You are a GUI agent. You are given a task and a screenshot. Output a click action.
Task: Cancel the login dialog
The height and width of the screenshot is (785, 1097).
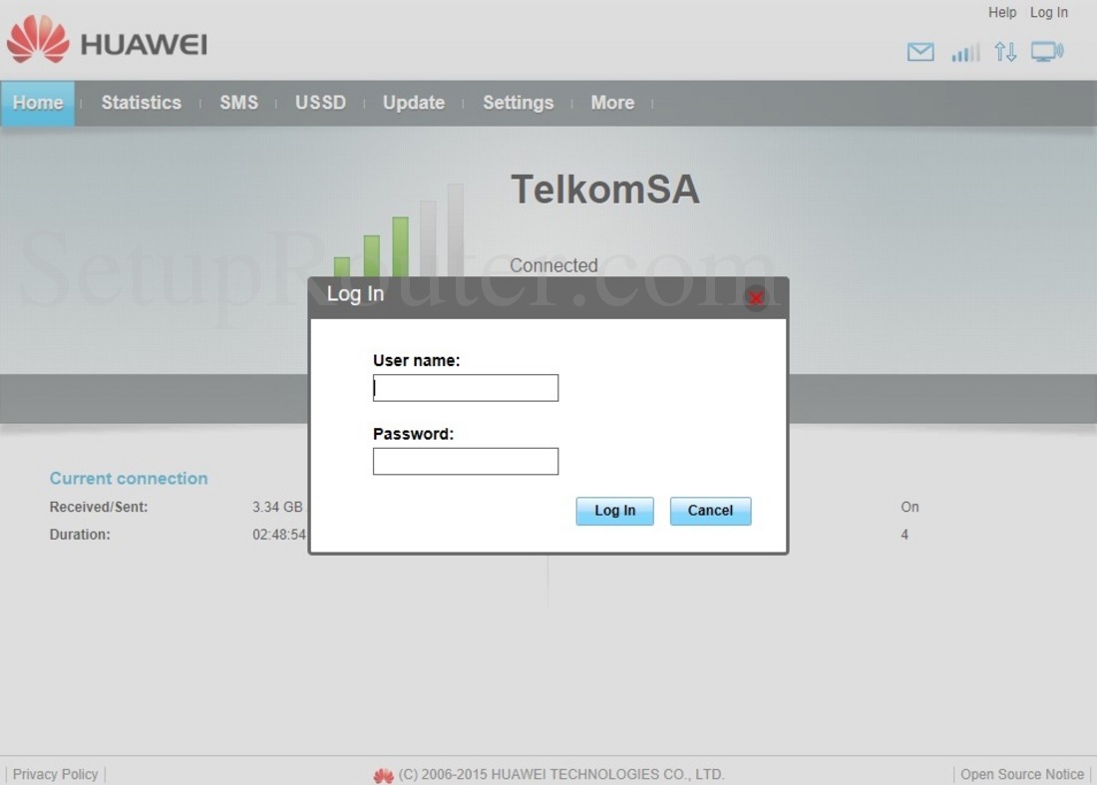711,511
